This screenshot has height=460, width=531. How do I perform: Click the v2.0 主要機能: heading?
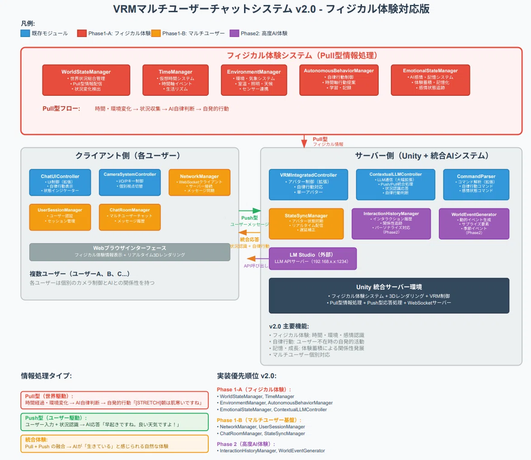pyautogui.click(x=289, y=326)
